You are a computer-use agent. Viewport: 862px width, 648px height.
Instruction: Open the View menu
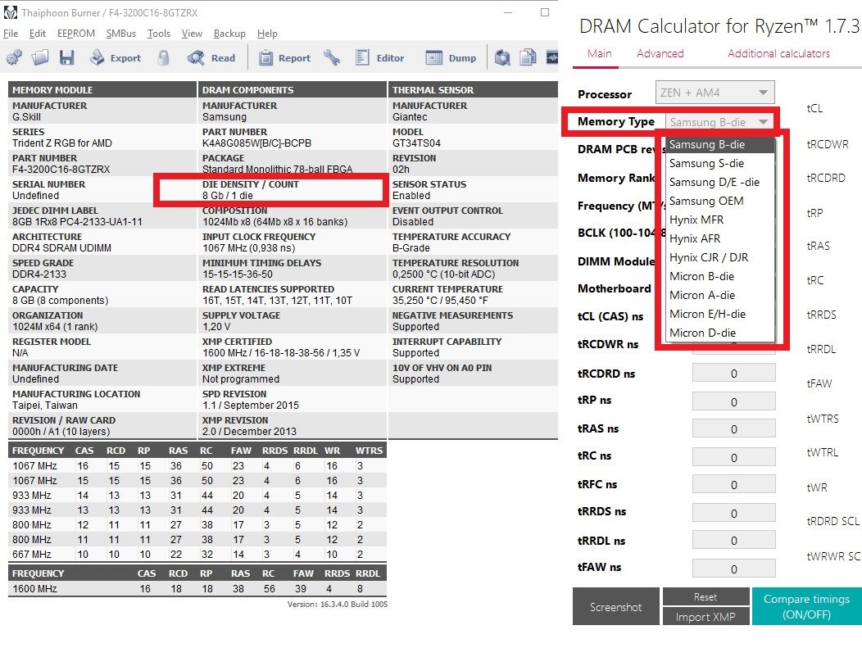(192, 34)
